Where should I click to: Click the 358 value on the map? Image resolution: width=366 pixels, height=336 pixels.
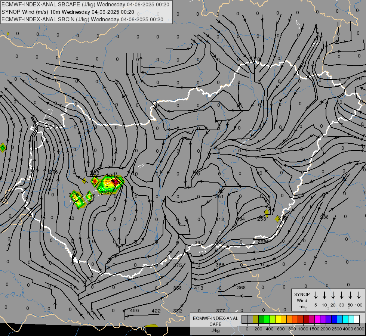178,288
